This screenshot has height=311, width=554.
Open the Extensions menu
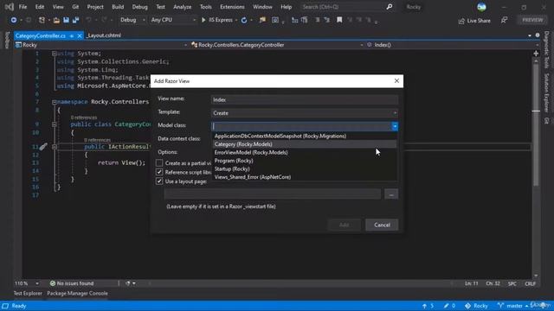point(232,7)
